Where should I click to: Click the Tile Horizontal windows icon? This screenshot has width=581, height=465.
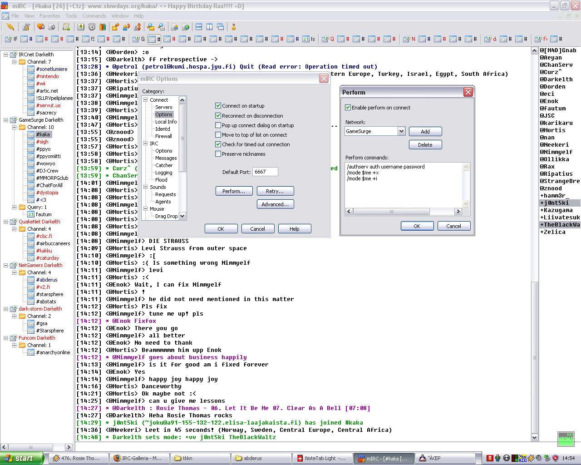[199, 27]
